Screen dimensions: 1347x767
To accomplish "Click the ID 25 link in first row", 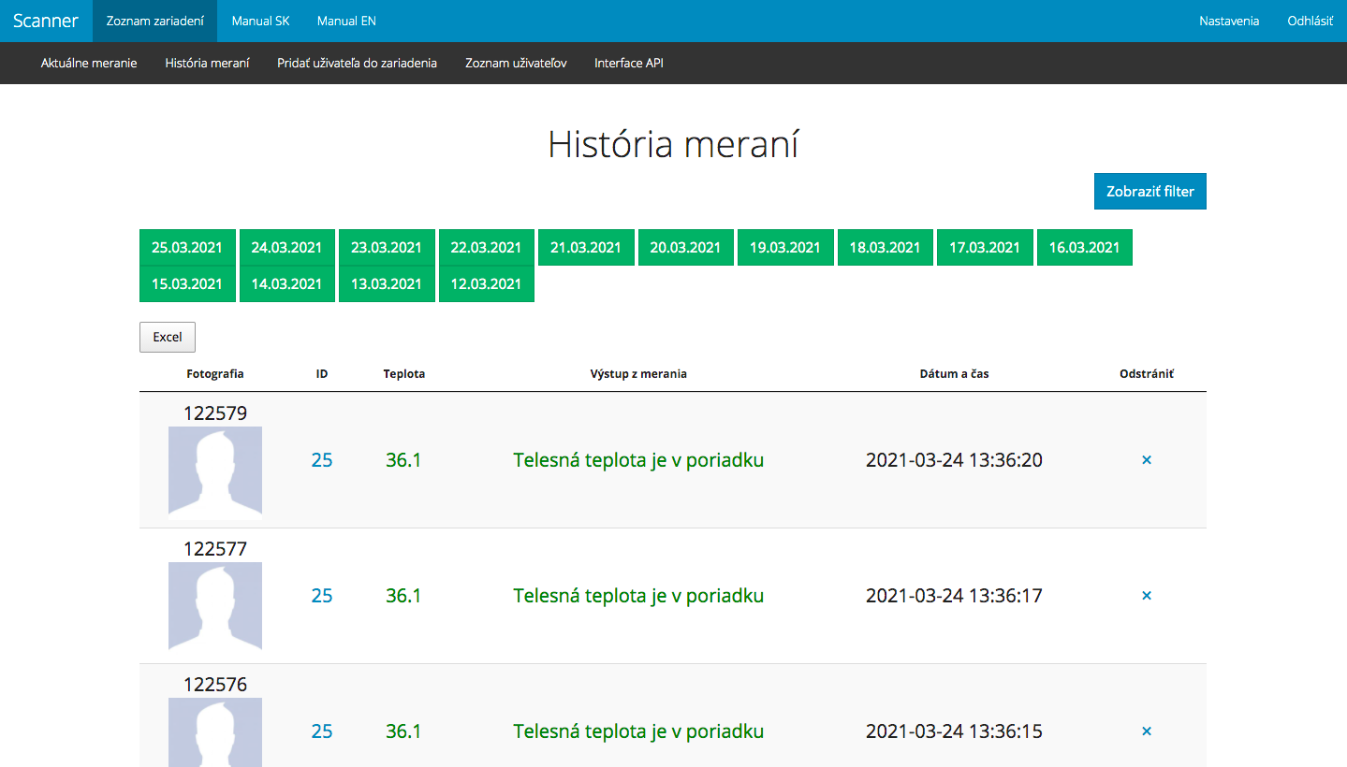I will pyautogui.click(x=321, y=460).
